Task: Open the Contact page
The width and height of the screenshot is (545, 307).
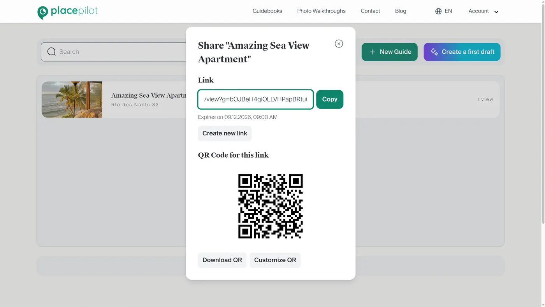Action: [370, 11]
